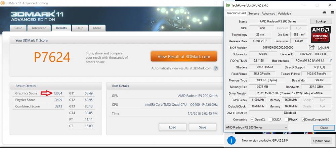Click the ROPs/TMUs value 32 / 128
Image resolution: width=336 pixels, height=148 pixels.
pyautogui.click(x=259, y=61)
